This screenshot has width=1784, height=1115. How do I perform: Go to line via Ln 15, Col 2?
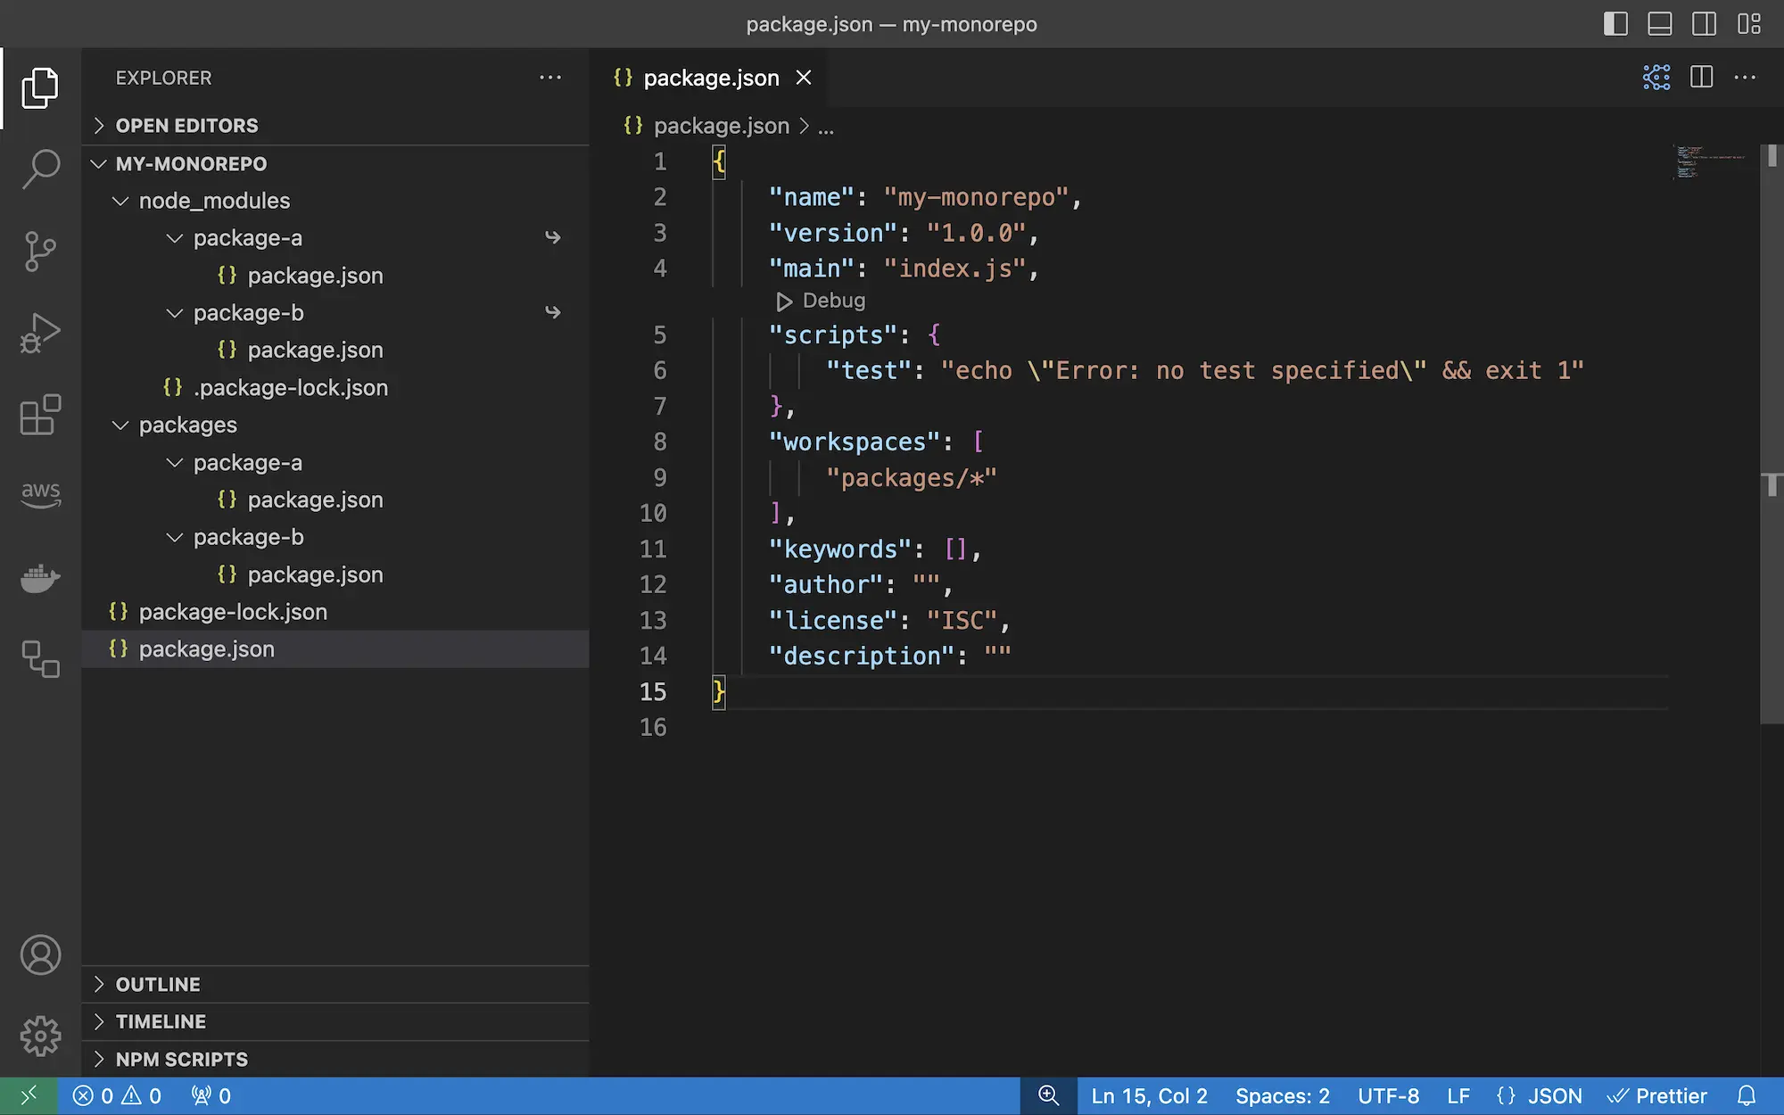click(1149, 1096)
